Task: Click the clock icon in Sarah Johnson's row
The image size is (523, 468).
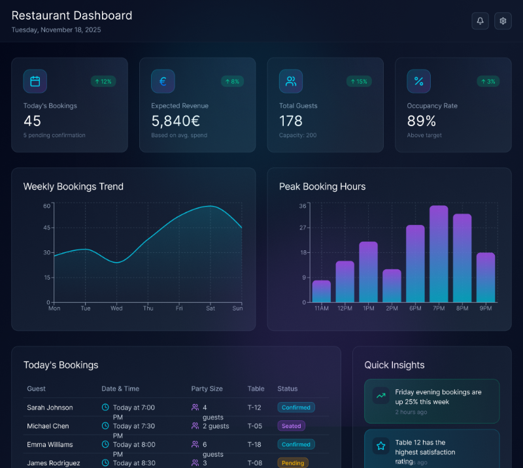Action: click(105, 407)
